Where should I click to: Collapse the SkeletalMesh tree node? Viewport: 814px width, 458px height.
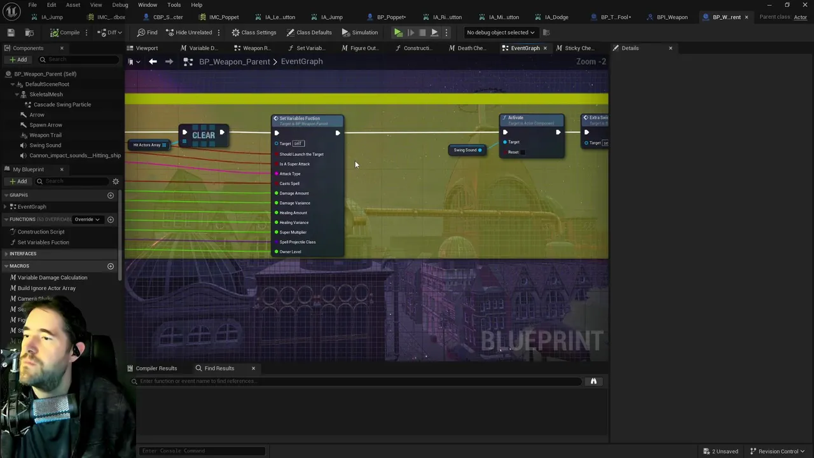click(17, 94)
